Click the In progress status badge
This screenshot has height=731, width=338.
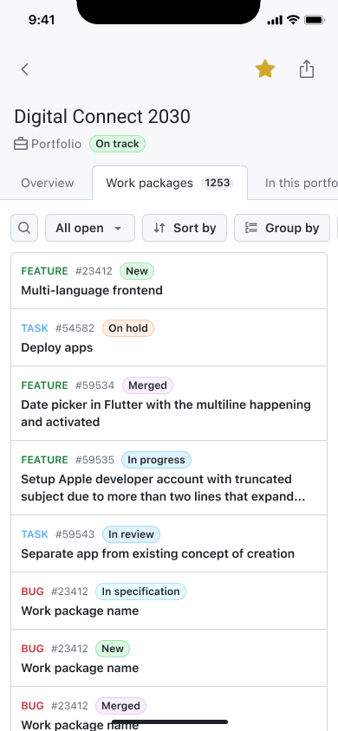tap(156, 460)
